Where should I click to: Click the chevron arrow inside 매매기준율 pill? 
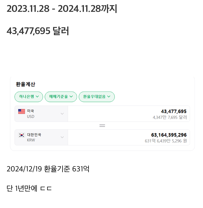tap(71, 97)
